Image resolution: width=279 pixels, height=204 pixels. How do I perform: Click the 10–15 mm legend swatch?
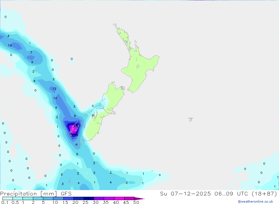(x=58, y=198)
